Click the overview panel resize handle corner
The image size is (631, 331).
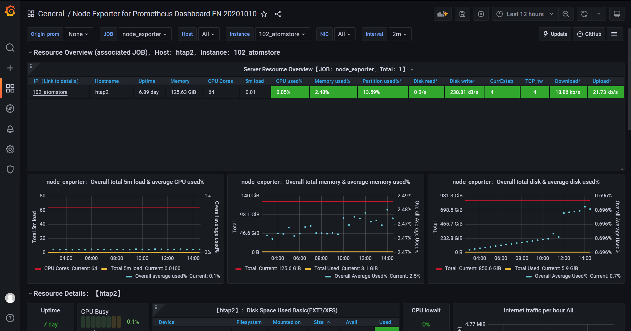(x=622, y=169)
